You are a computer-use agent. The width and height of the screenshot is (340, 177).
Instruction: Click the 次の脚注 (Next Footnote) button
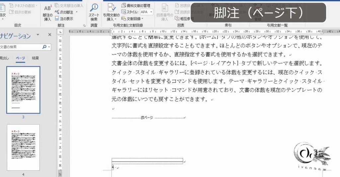64,12
